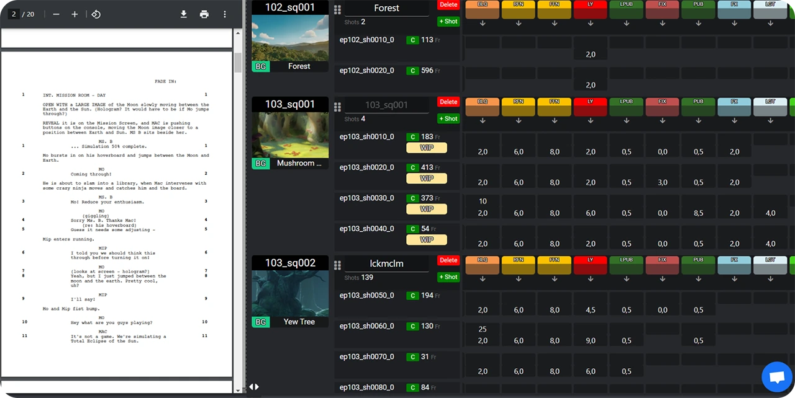Toggle WIP status on ep103_sh0010_0
This screenshot has height=398, width=795.
pyautogui.click(x=426, y=148)
